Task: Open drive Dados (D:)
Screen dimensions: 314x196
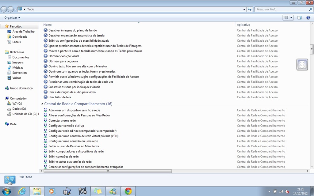Action: 19,109
